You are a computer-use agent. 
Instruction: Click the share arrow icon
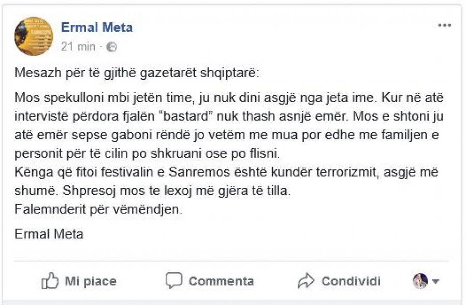(x=306, y=281)
